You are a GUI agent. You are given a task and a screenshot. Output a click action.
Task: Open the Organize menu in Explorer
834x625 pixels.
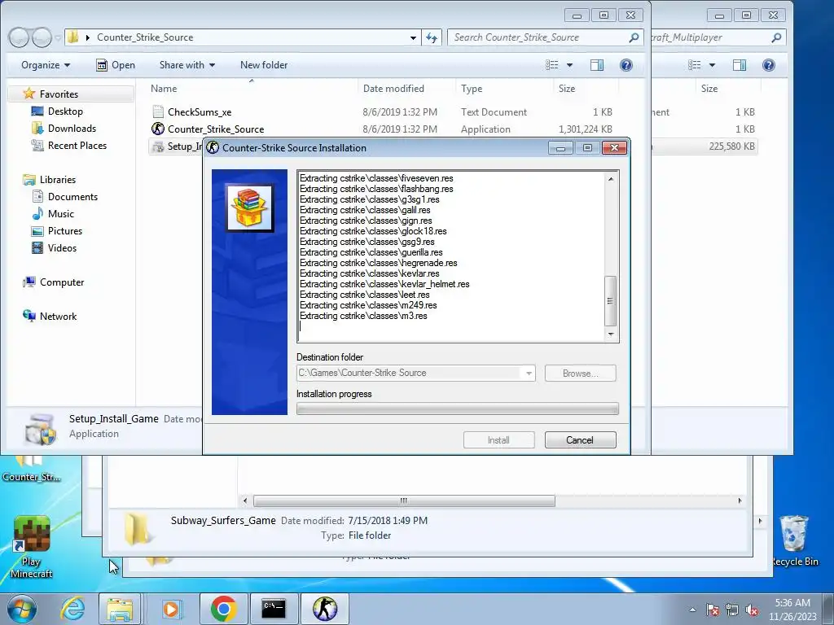click(46, 65)
